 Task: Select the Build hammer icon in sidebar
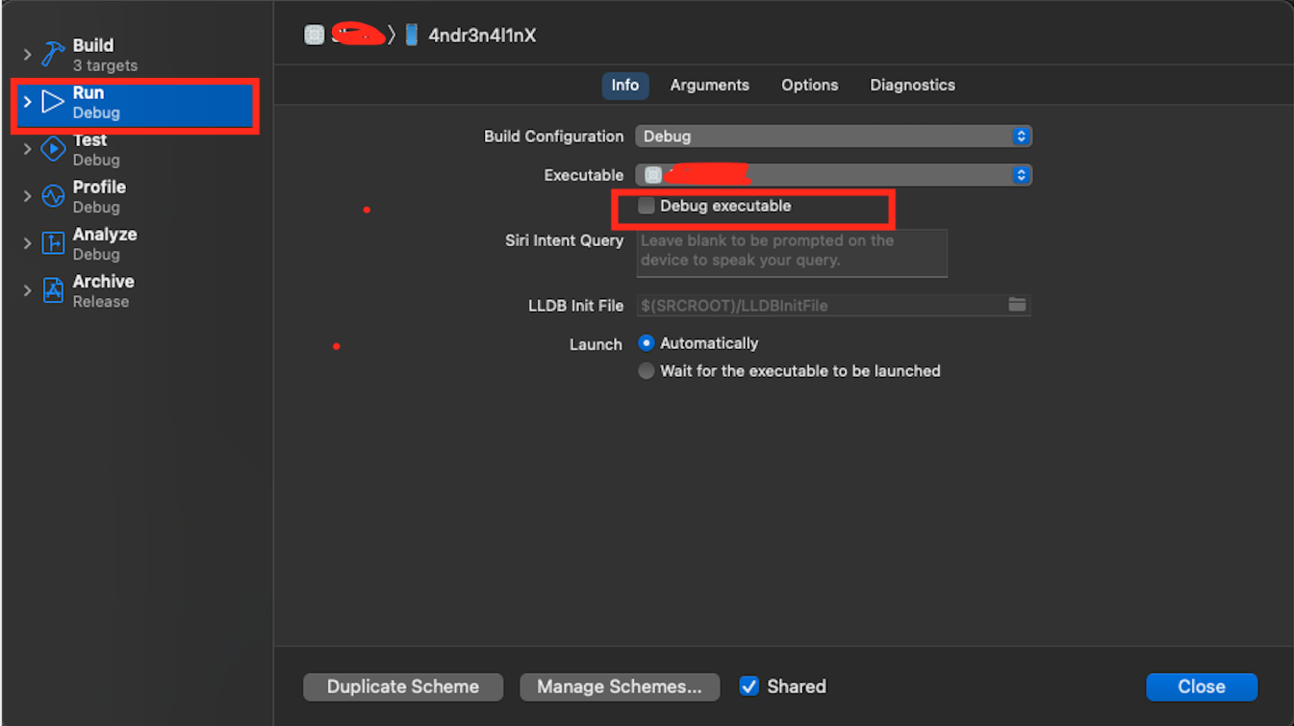[52, 53]
